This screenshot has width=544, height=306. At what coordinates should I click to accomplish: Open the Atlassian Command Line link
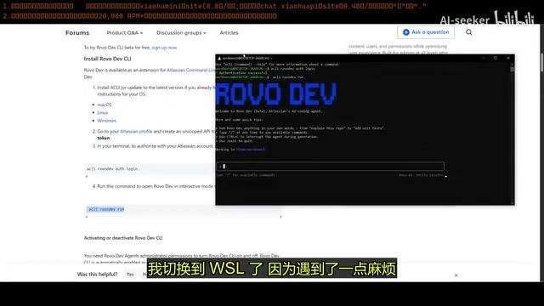point(190,70)
